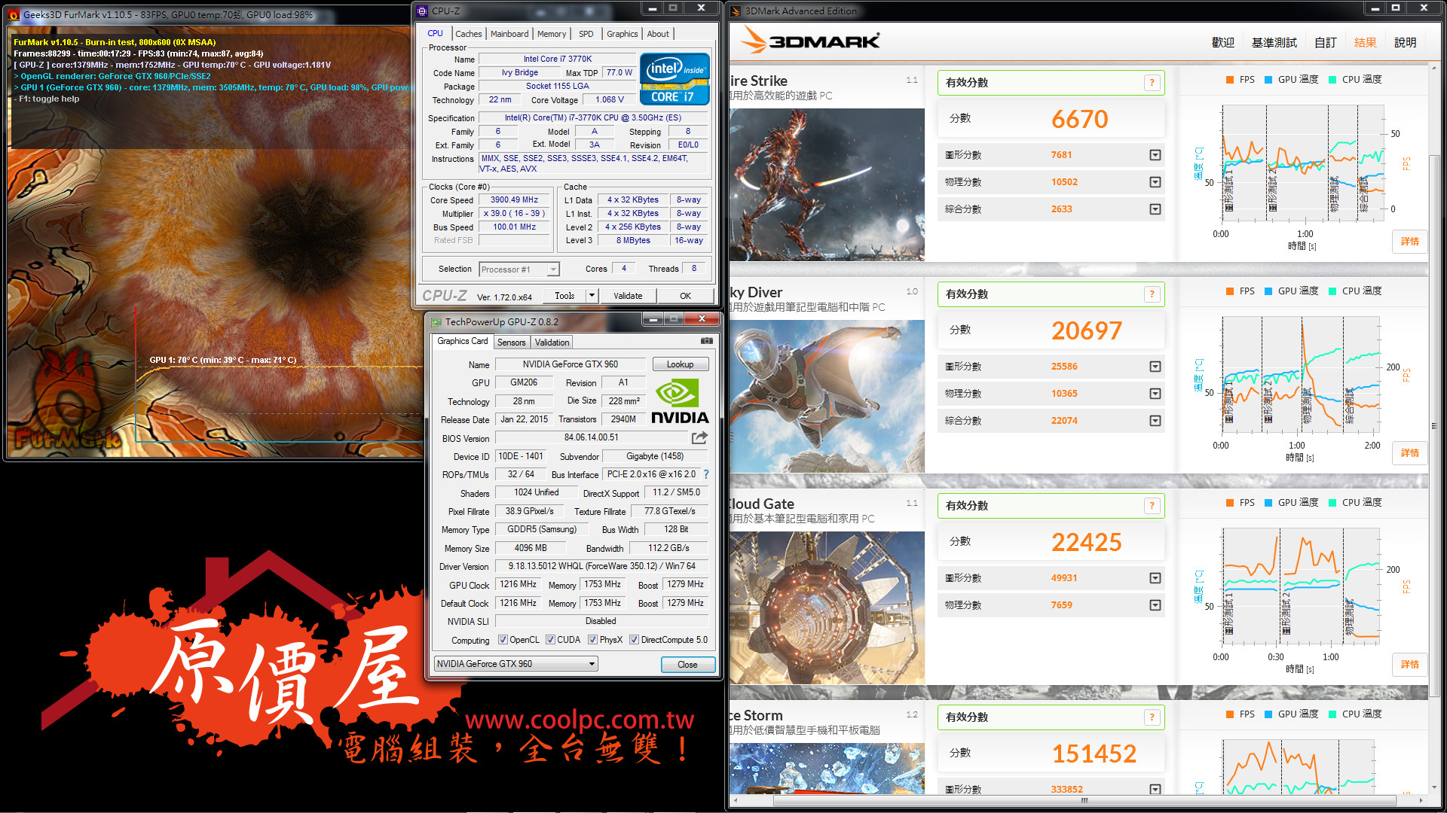Image resolution: width=1447 pixels, height=813 pixels.
Task: Click the FurMark title bar icon
Action: pyautogui.click(x=14, y=14)
